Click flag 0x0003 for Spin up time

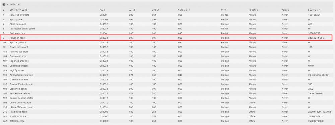point(104,20)
